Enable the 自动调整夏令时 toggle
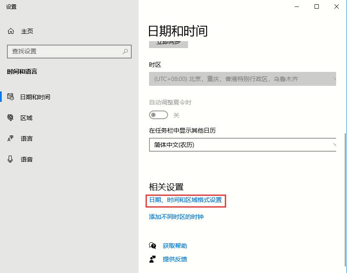 tap(158, 115)
